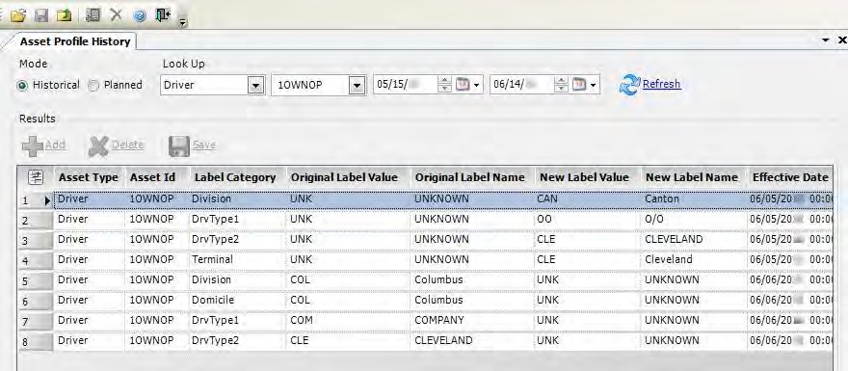Click the open folder toolbar icon

[x=18, y=15]
